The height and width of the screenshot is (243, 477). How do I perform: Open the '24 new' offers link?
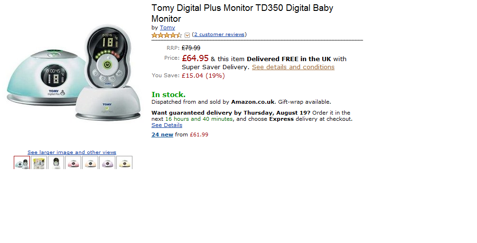pyautogui.click(x=162, y=135)
